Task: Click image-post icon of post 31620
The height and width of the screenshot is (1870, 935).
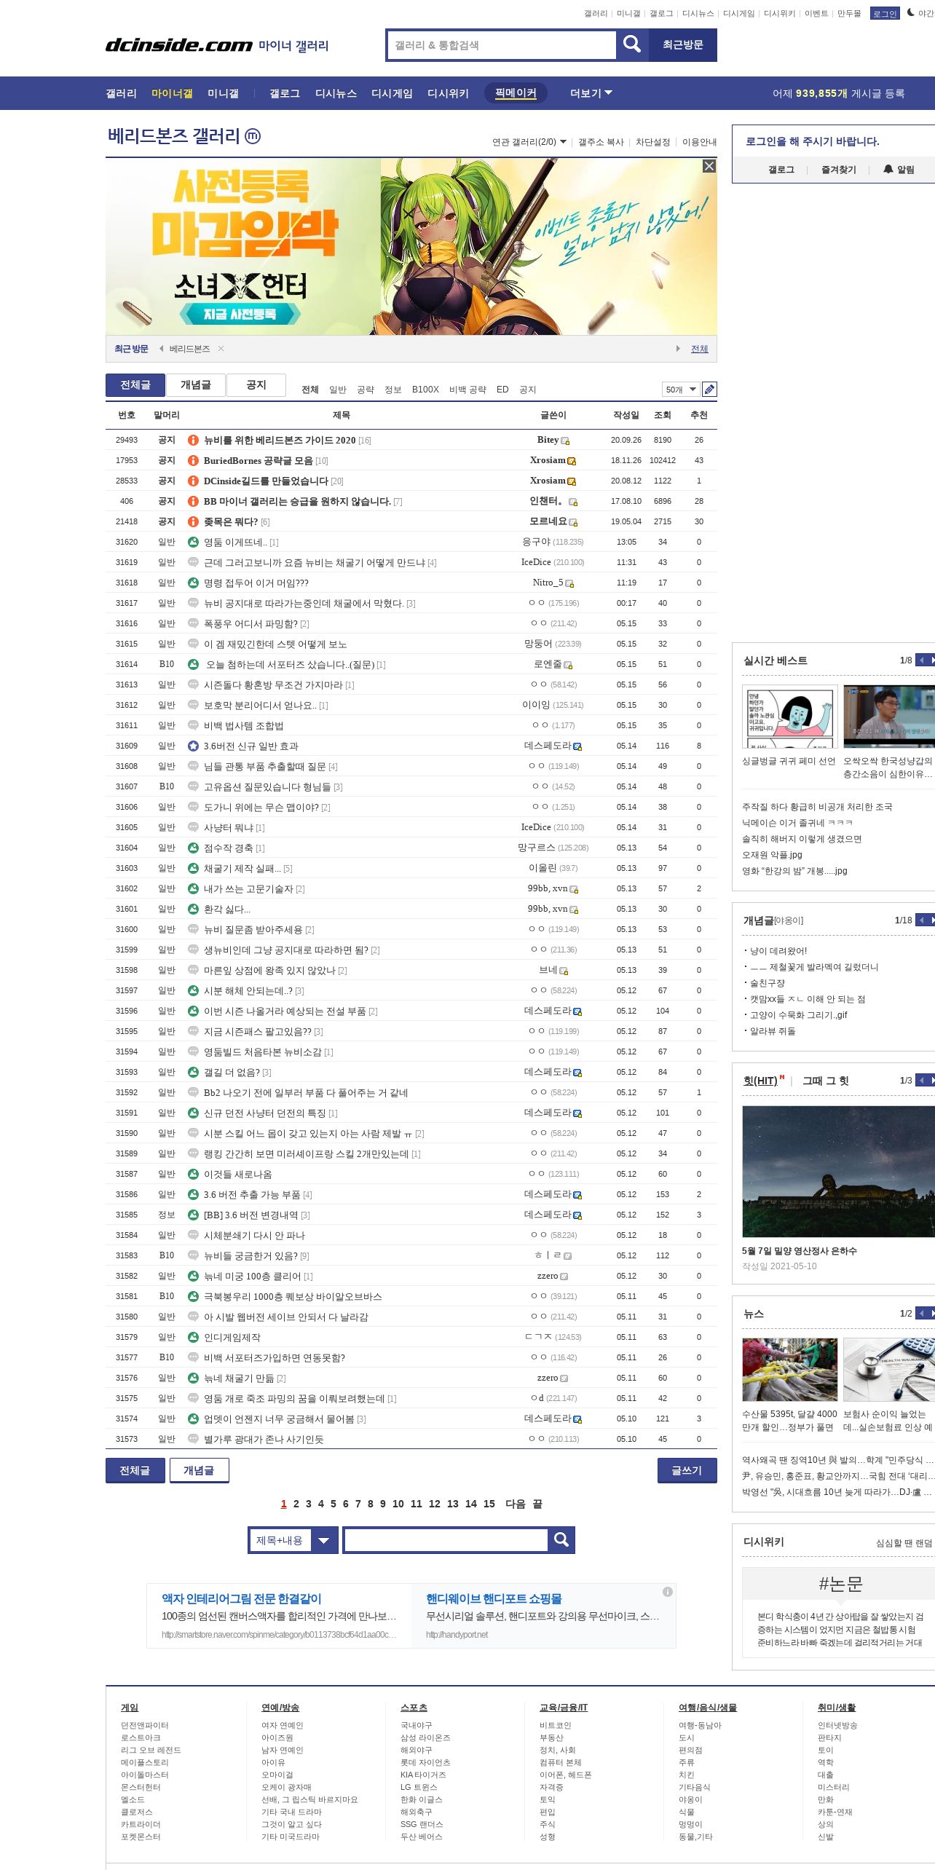Action: (193, 542)
